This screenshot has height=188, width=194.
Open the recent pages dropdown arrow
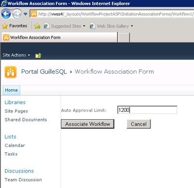(x=26, y=14)
